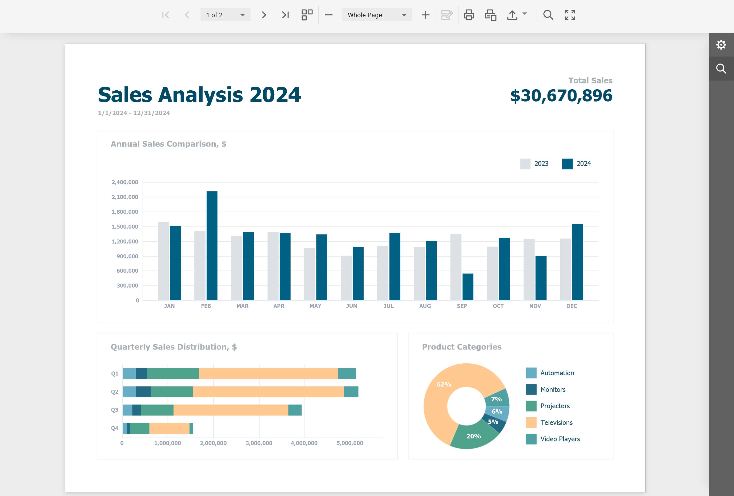Click the 2024 legend color swatch
This screenshot has width=734, height=496.
click(x=567, y=163)
